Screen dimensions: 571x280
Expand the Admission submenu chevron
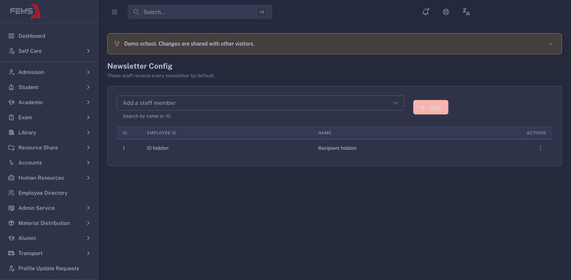click(x=88, y=72)
